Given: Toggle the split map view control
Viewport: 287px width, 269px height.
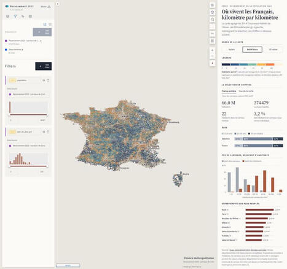Looking at the screenshot, I should pyautogui.click(x=213, y=5).
